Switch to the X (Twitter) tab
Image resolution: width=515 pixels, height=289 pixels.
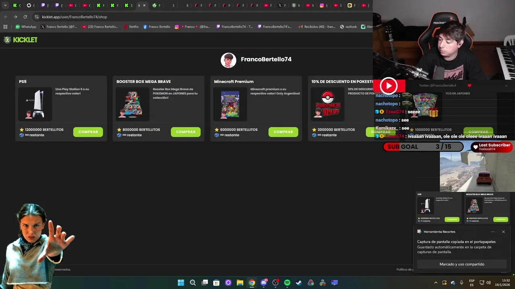pos(282,6)
